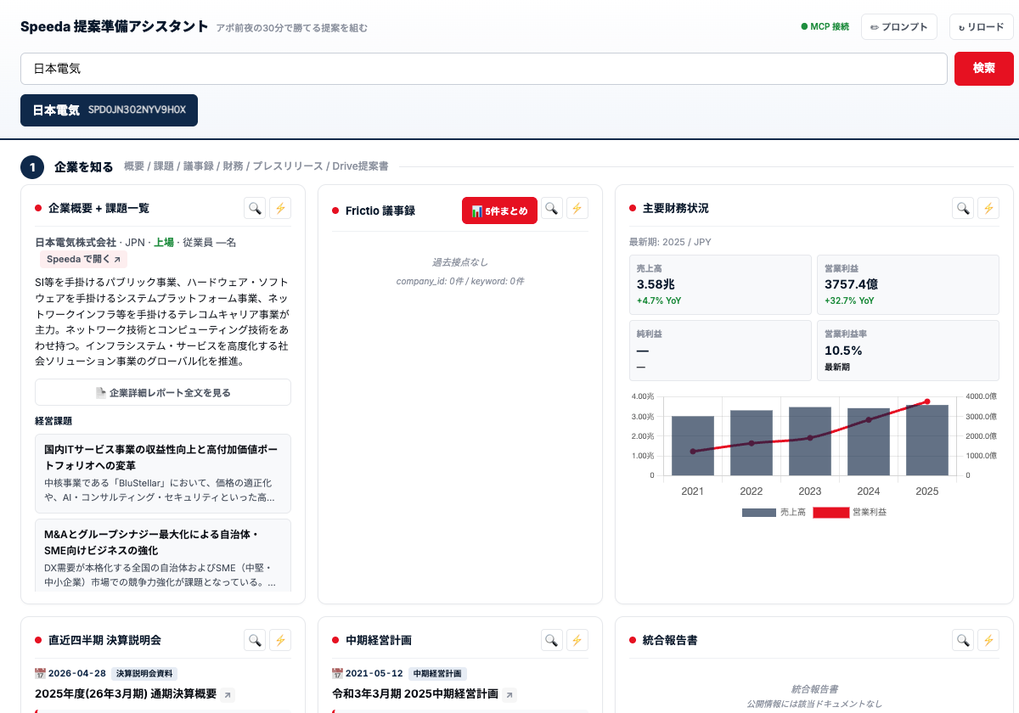Open 企業詳細レポート全文を見る
The image size is (1019, 713).
[x=163, y=392]
